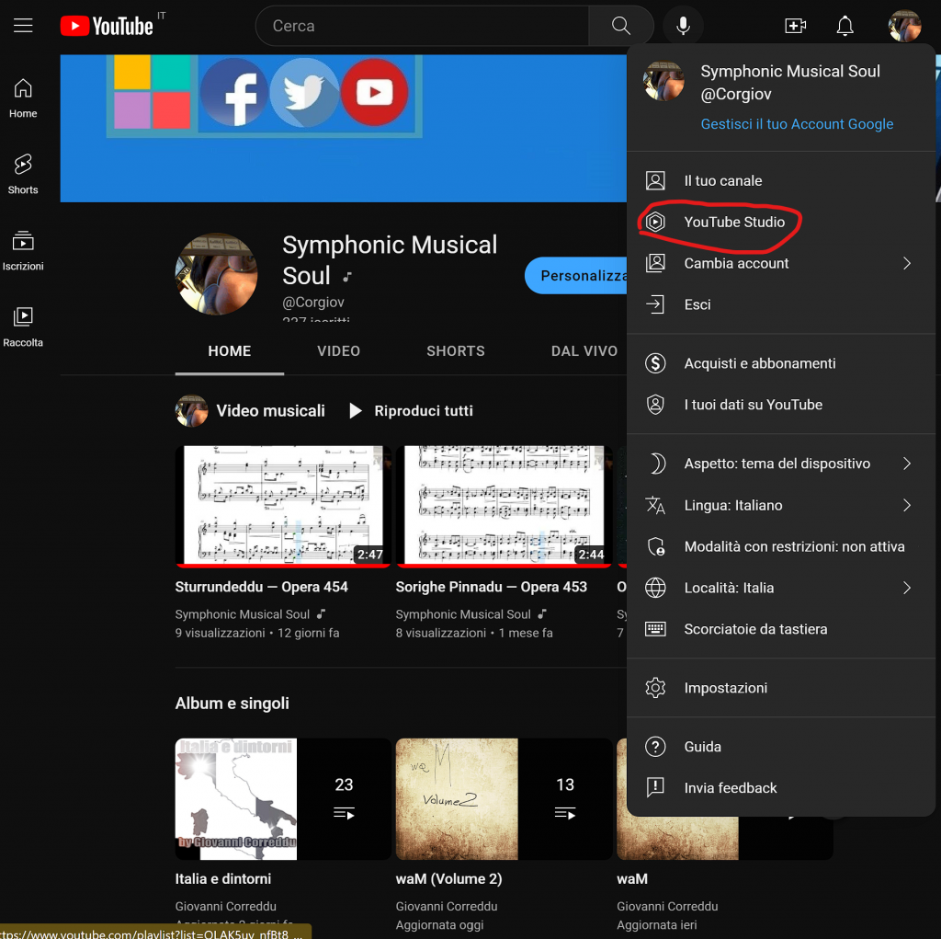
Task: Expand Lingua: Italiano options
Action: (781, 505)
